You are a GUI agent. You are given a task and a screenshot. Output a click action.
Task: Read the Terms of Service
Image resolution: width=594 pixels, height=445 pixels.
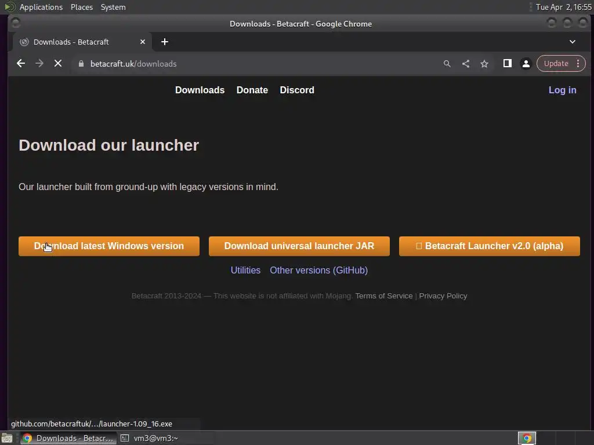[x=384, y=296]
